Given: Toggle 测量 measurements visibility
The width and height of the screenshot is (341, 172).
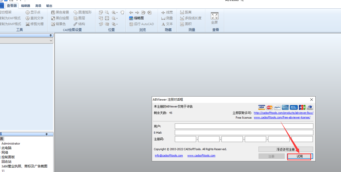Looking at the screenshot, I should tap(167, 18).
